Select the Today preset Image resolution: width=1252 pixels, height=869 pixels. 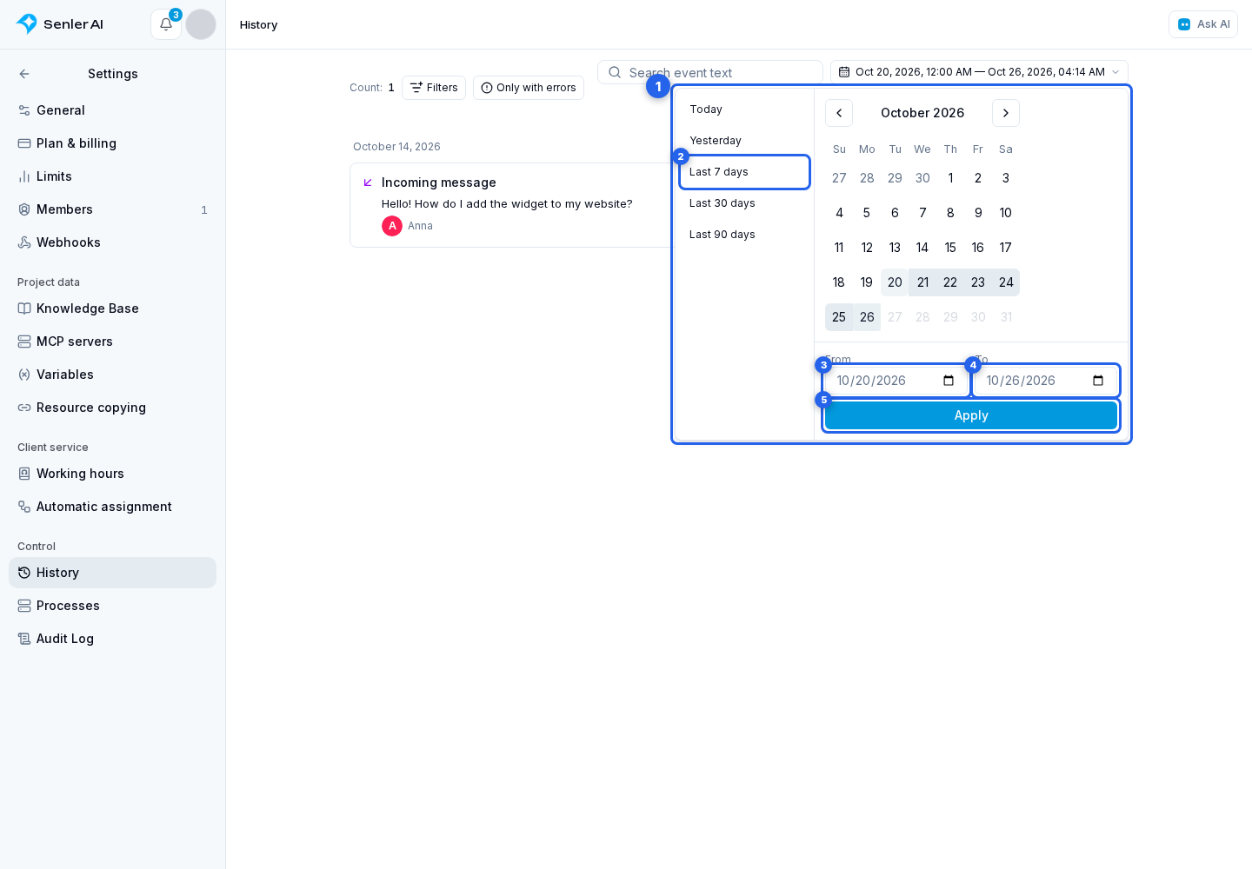(x=744, y=109)
